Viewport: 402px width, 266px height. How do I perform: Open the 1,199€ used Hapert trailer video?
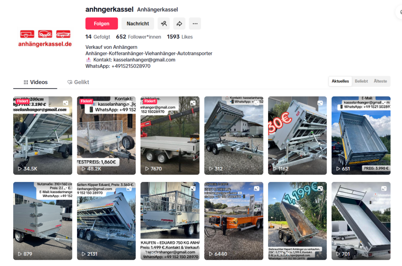[297, 221]
